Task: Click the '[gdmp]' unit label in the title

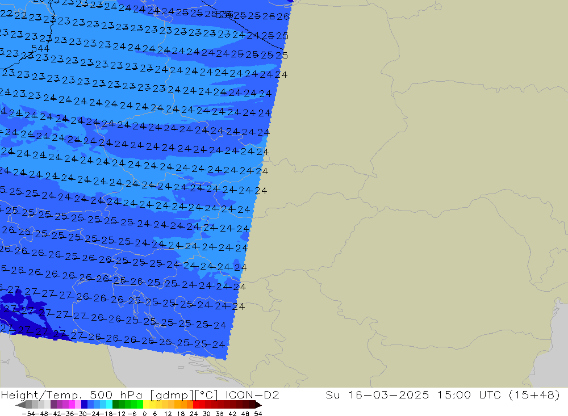Action: point(172,394)
